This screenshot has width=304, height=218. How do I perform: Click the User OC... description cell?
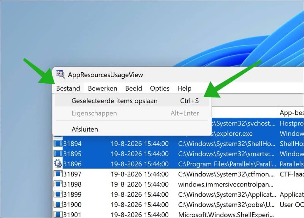[292, 205]
